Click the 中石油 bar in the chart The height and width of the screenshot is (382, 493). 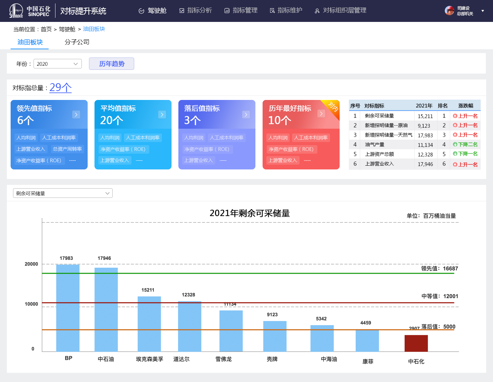[x=106, y=309]
